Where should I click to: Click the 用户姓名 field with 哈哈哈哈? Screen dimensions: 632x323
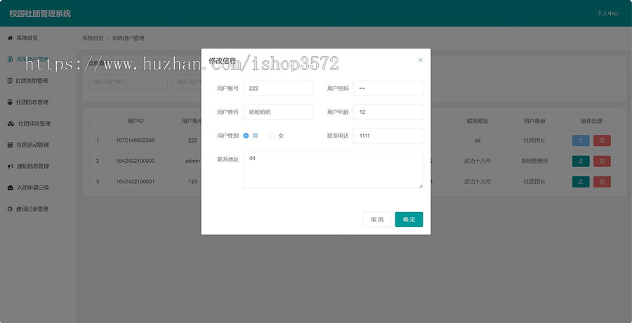click(278, 112)
